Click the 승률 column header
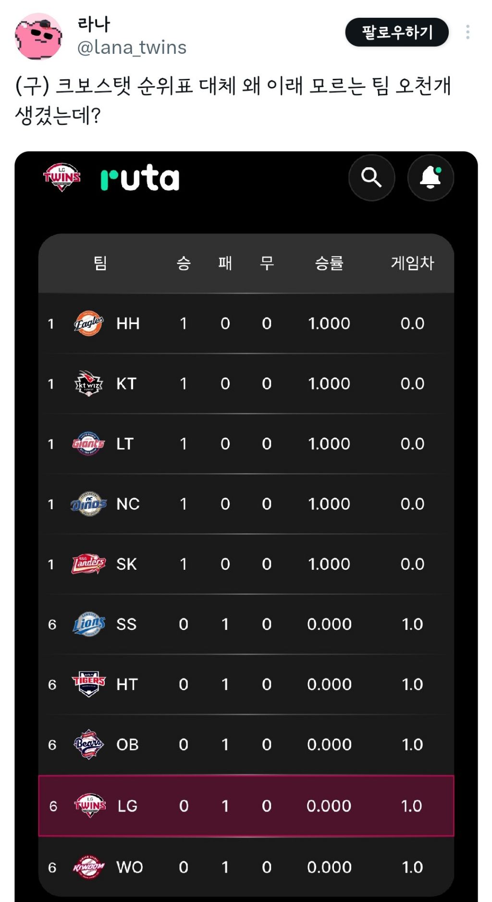 tap(329, 263)
